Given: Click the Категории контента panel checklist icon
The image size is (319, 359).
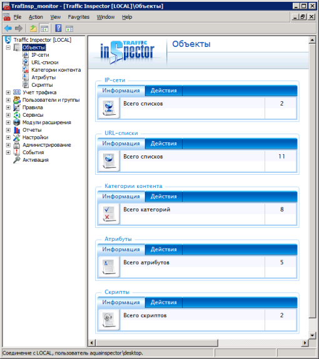Looking at the screenshot, I should [109, 214].
